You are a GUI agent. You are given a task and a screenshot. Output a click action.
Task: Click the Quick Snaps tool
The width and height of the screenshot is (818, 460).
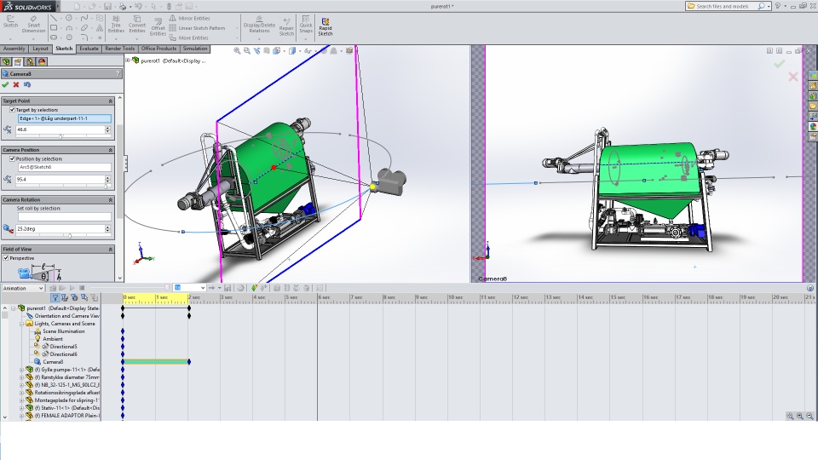coord(306,24)
